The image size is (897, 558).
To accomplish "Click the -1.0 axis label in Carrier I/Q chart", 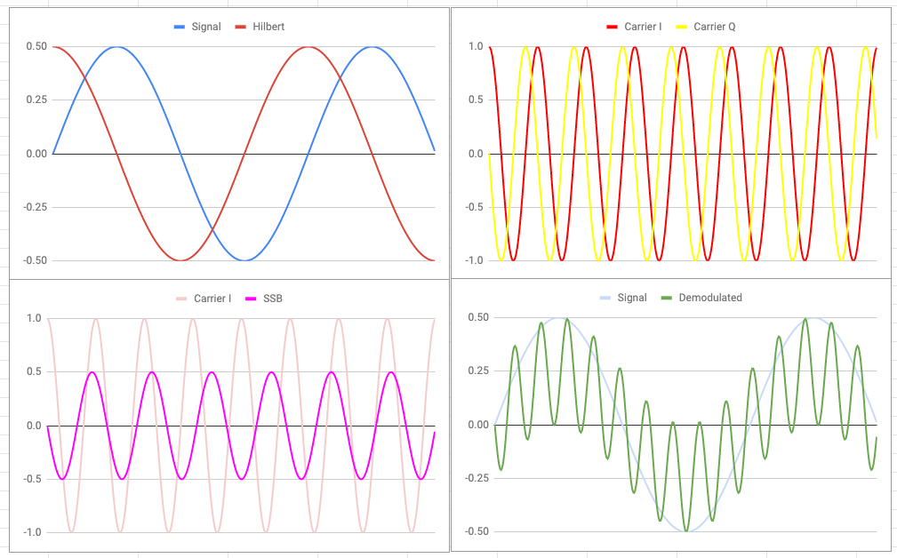I will coord(474,260).
